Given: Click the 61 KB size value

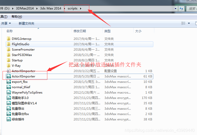Looking at the screenshot, I should (148, 76).
